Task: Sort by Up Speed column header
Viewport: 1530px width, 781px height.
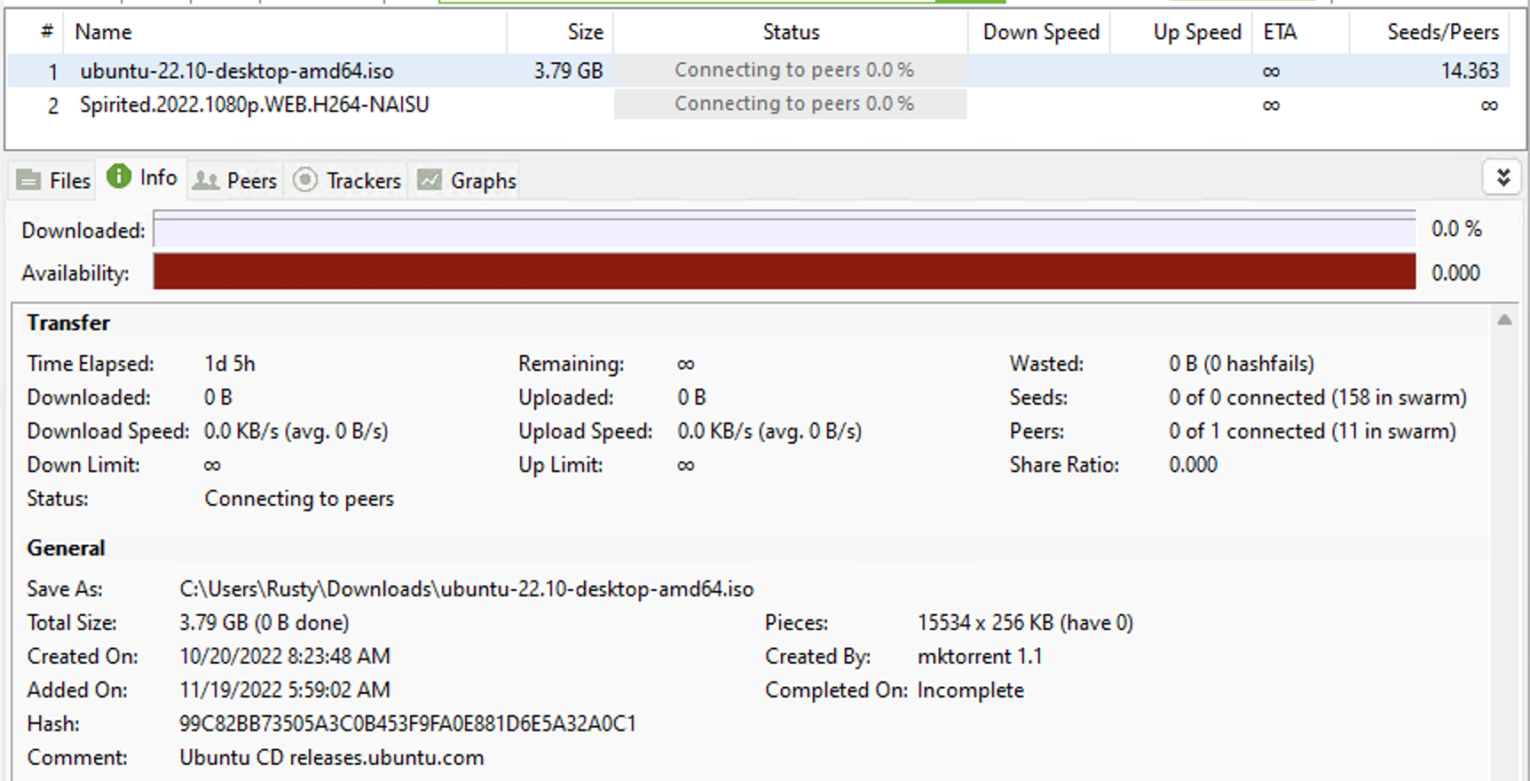Action: point(1181,32)
